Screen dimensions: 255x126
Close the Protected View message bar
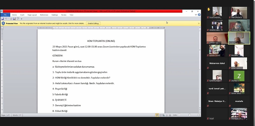pyautogui.click(x=199, y=23)
